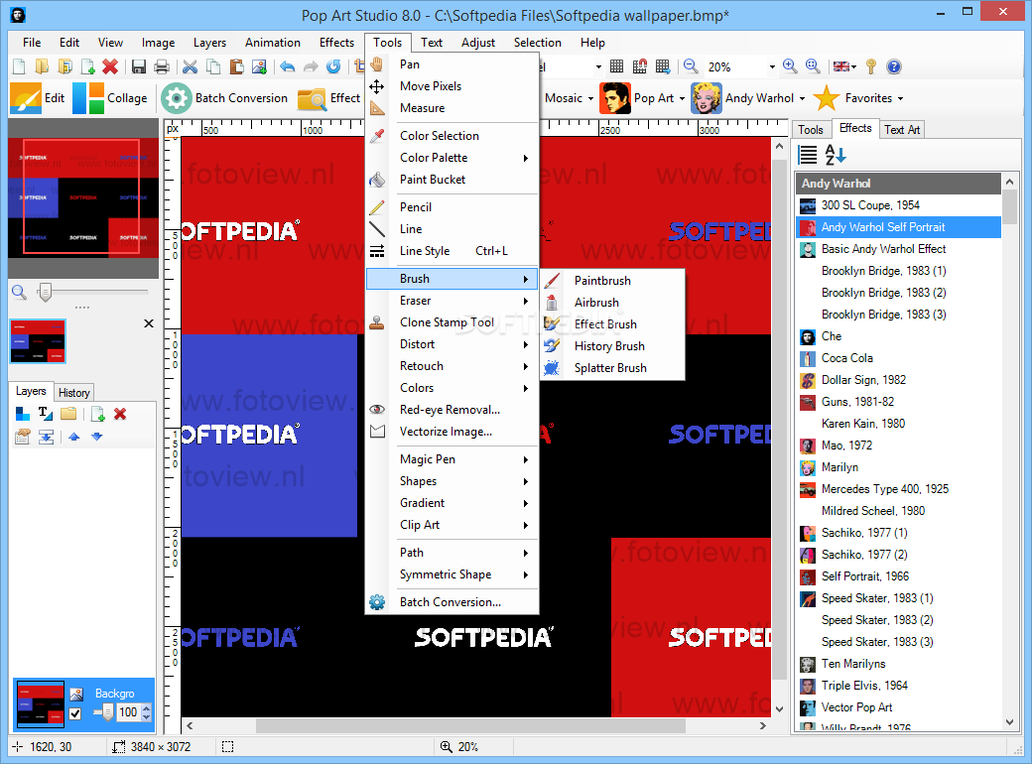This screenshot has height=764, width=1032.
Task: Save the image with floppy disk icon
Action: 139,66
